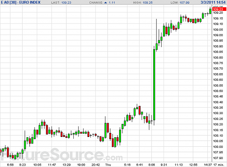This screenshot has width=227, height=167.
Task: Click the 12:55 time axis label
Action: (x=193, y=165)
